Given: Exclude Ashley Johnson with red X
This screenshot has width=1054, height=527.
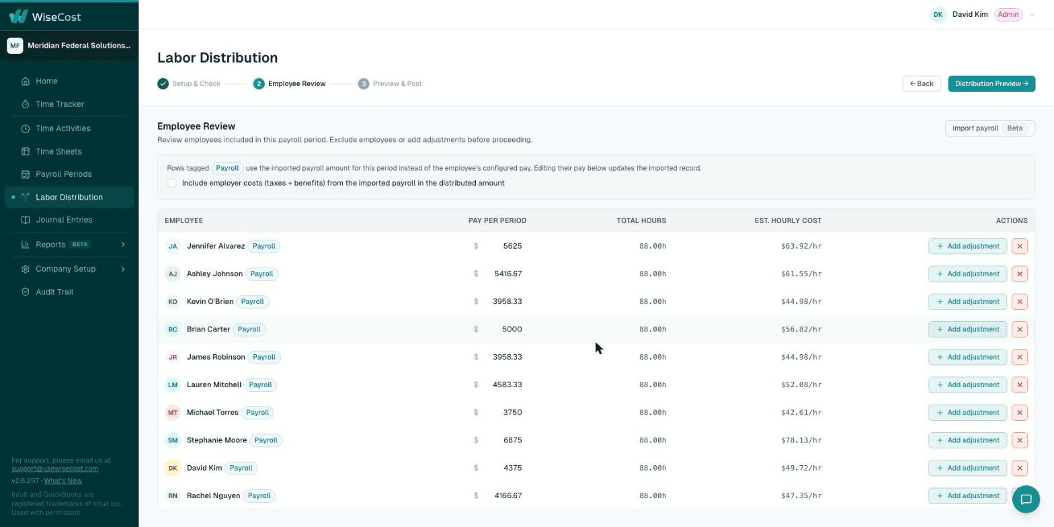Looking at the screenshot, I should (1020, 274).
